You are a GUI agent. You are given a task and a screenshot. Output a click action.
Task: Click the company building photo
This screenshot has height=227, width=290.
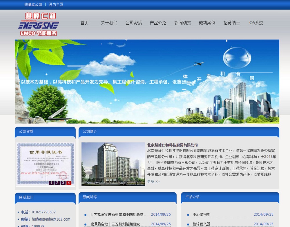click(x=113, y=164)
